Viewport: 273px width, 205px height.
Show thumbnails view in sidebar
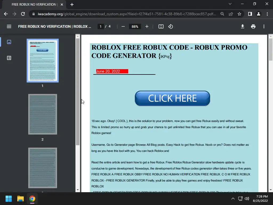(x=9, y=42)
